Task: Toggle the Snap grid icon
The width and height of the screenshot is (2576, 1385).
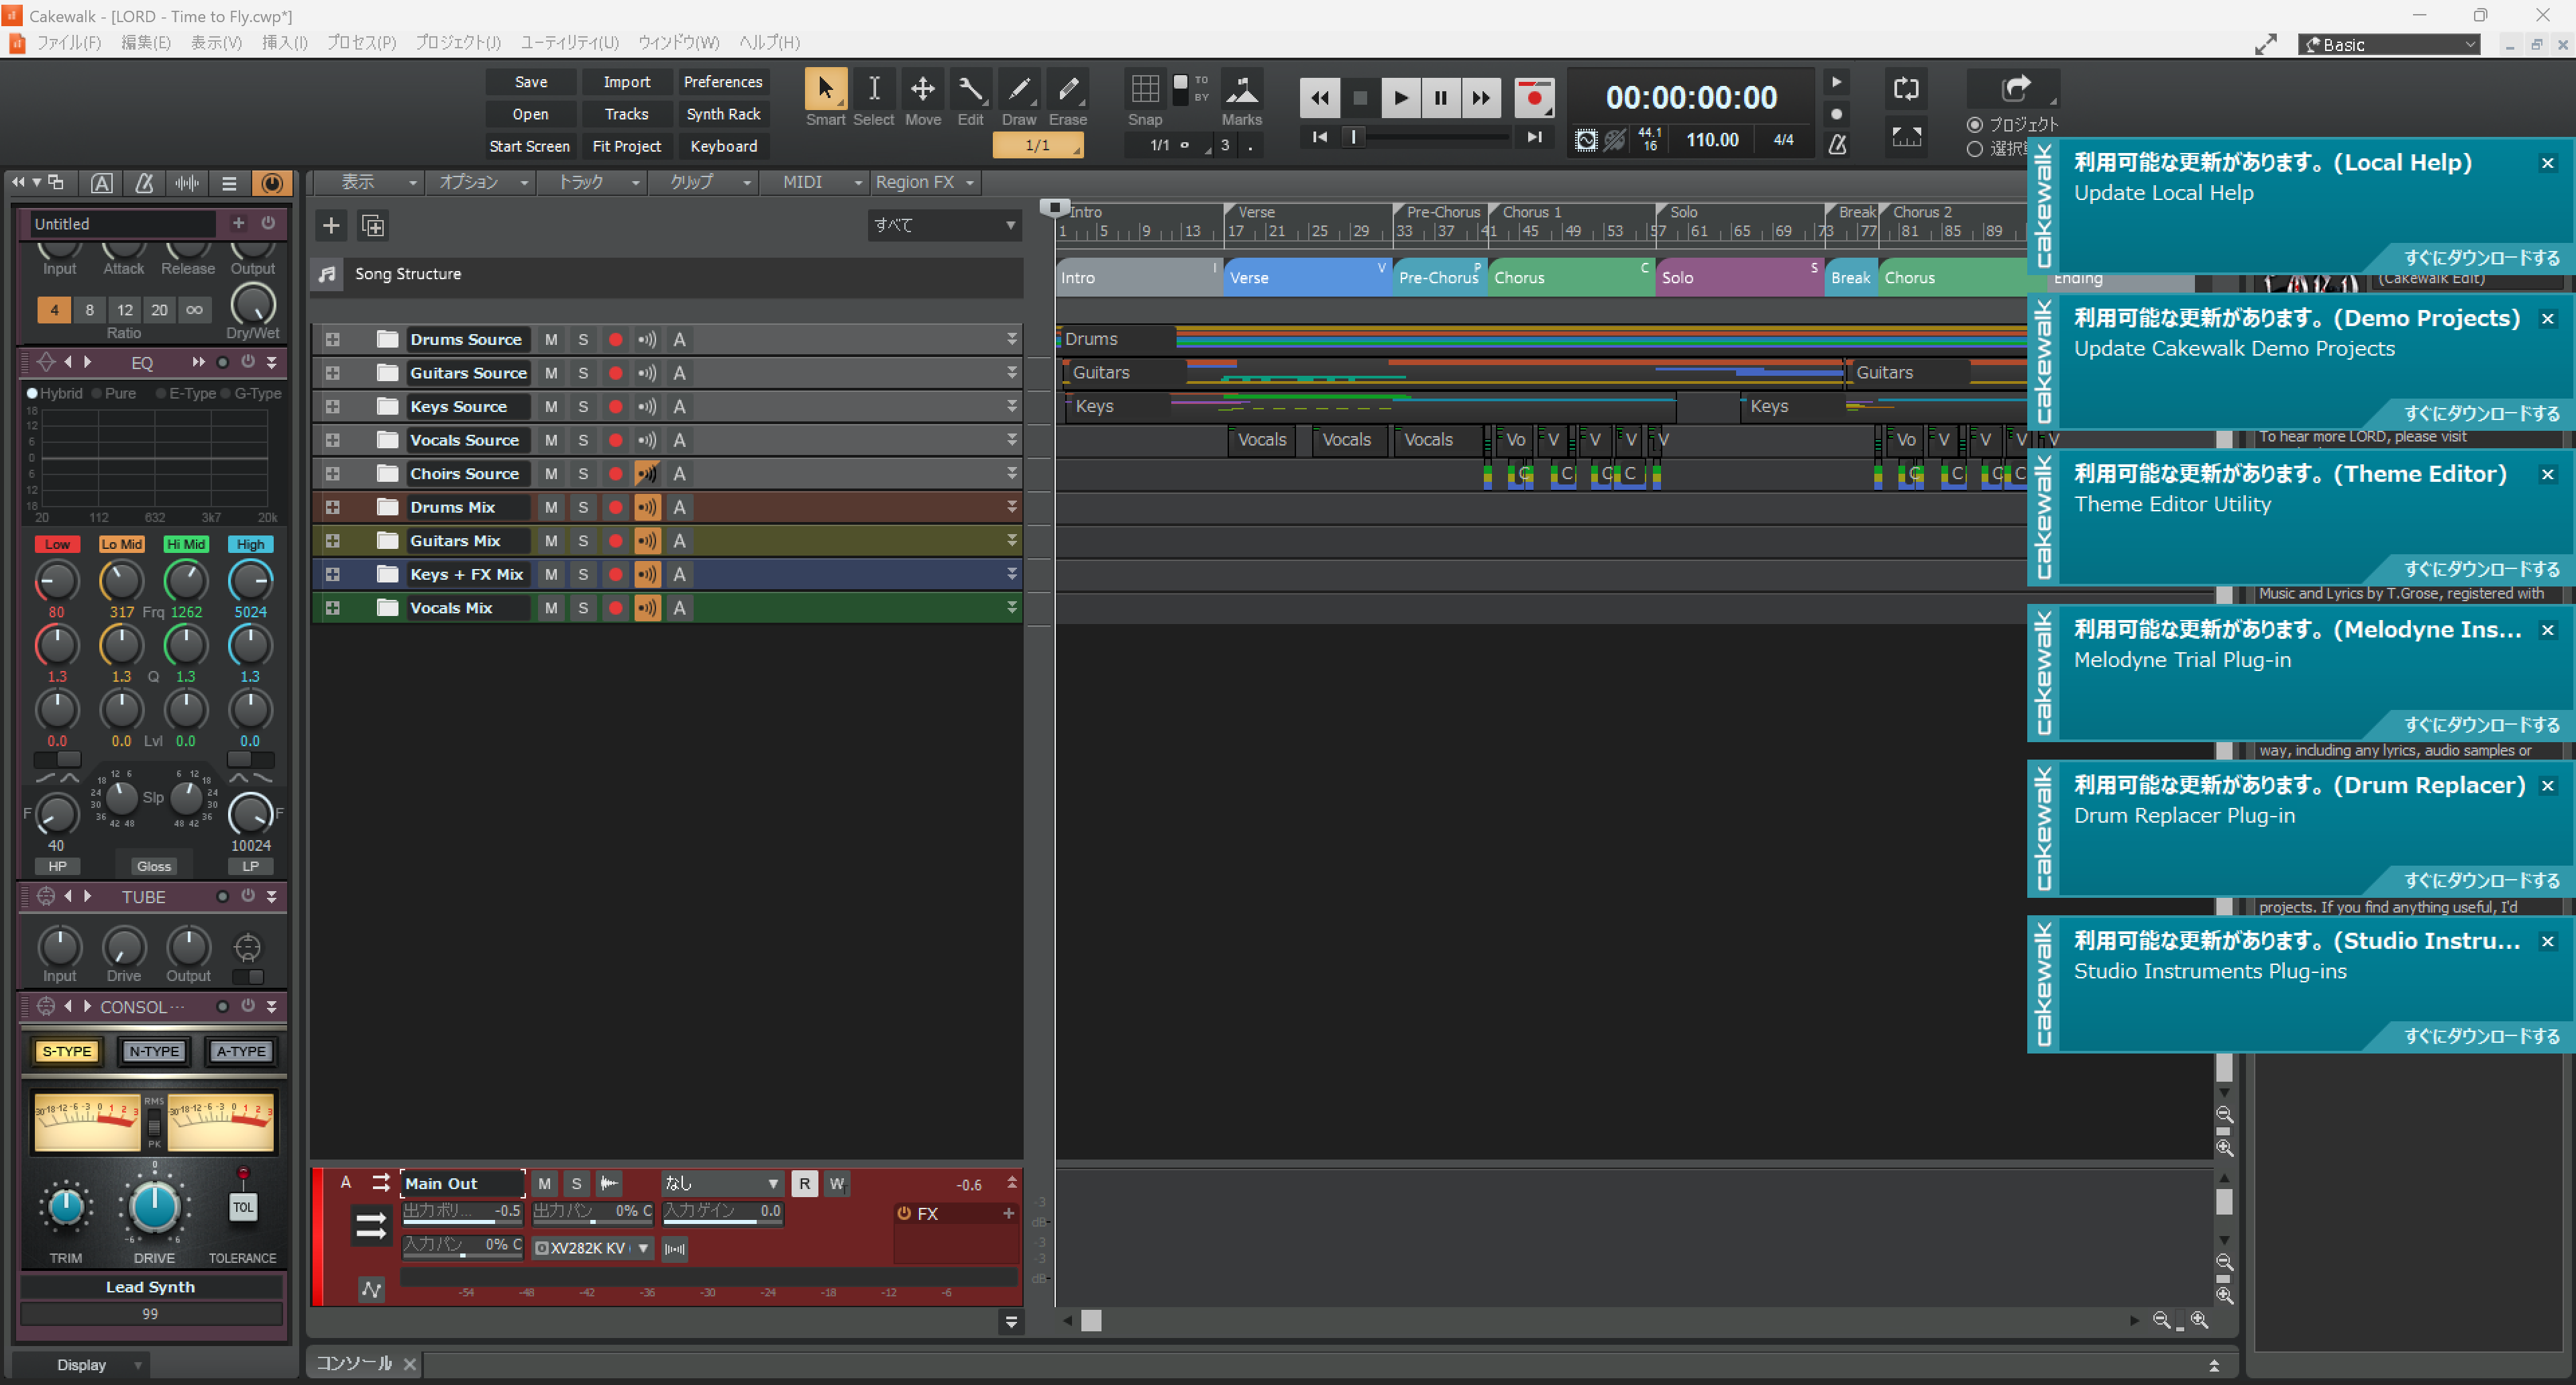Action: click(1145, 89)
